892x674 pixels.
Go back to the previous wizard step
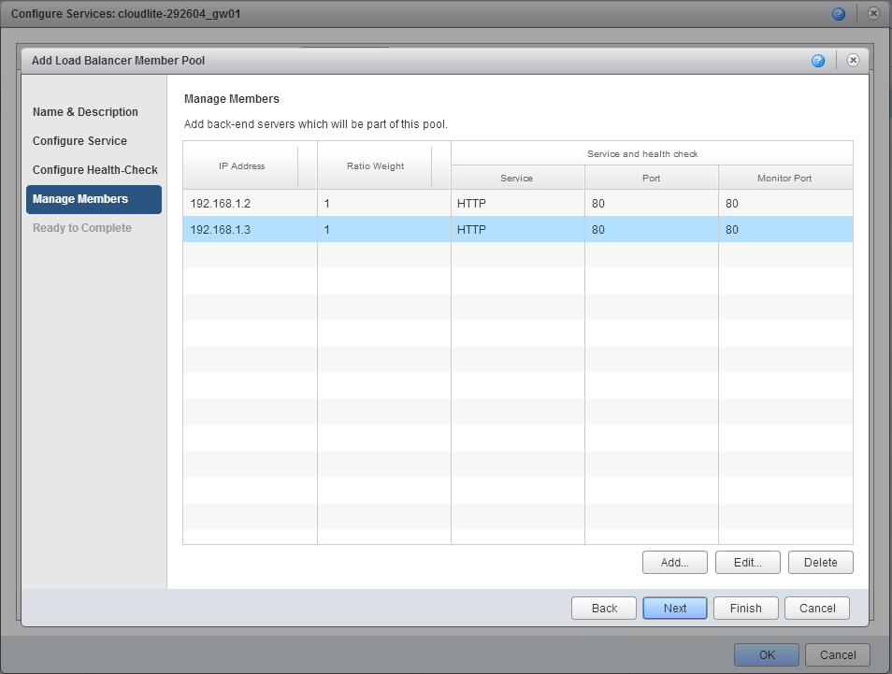click(603, 608)
